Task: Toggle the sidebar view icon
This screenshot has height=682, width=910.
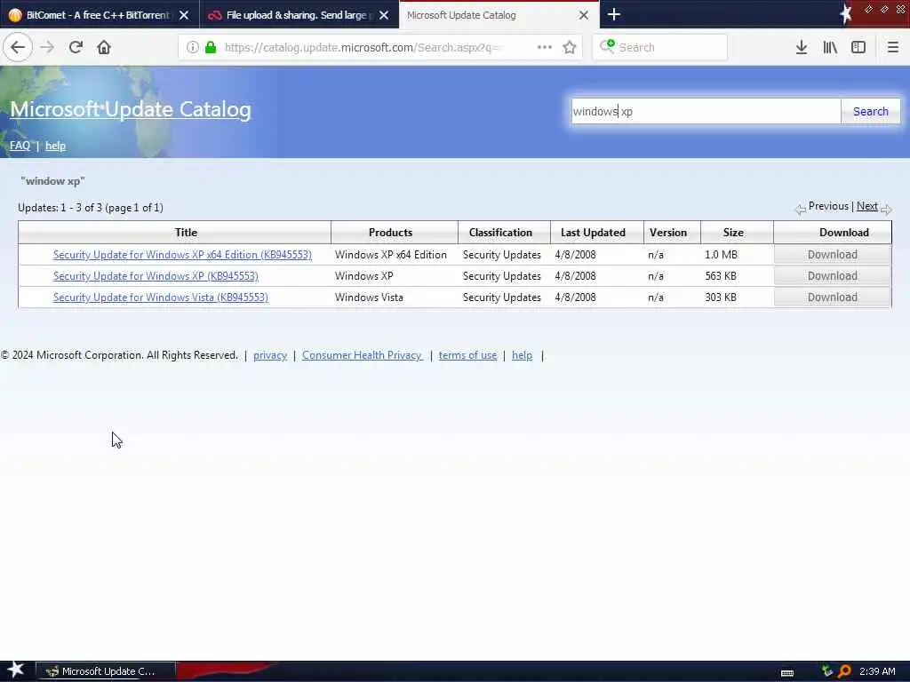Action: tap(858, 48)
